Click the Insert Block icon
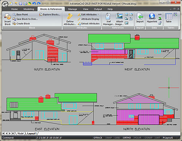 (8, 17)
